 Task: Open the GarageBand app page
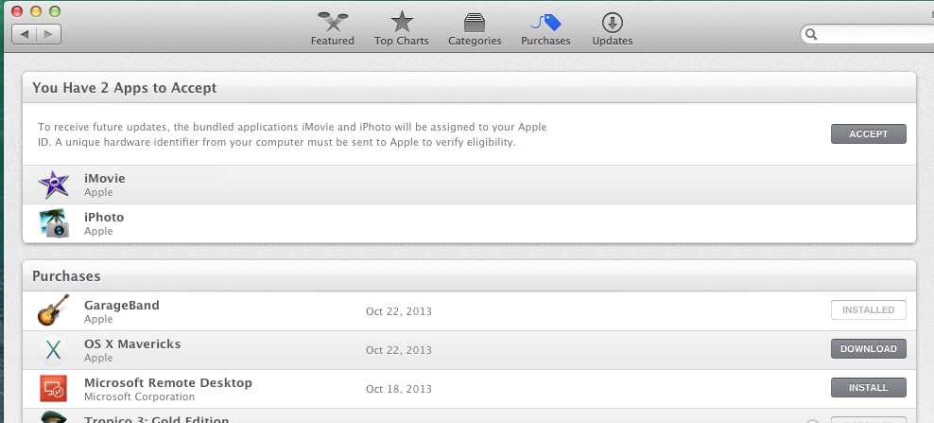122,305
